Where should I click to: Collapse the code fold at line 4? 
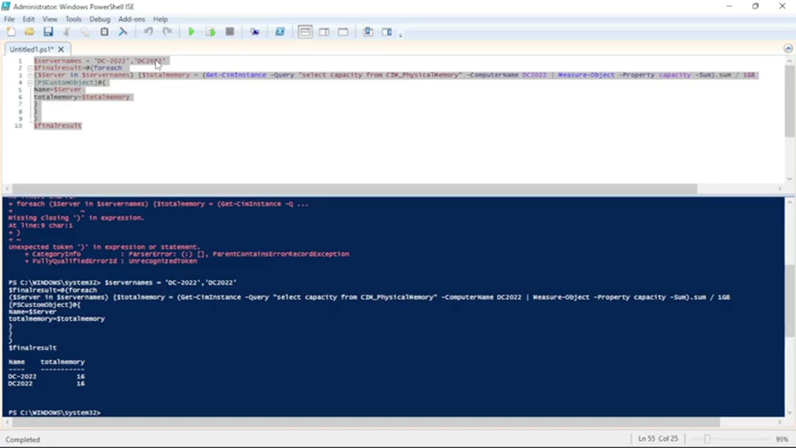click(29, 82)
